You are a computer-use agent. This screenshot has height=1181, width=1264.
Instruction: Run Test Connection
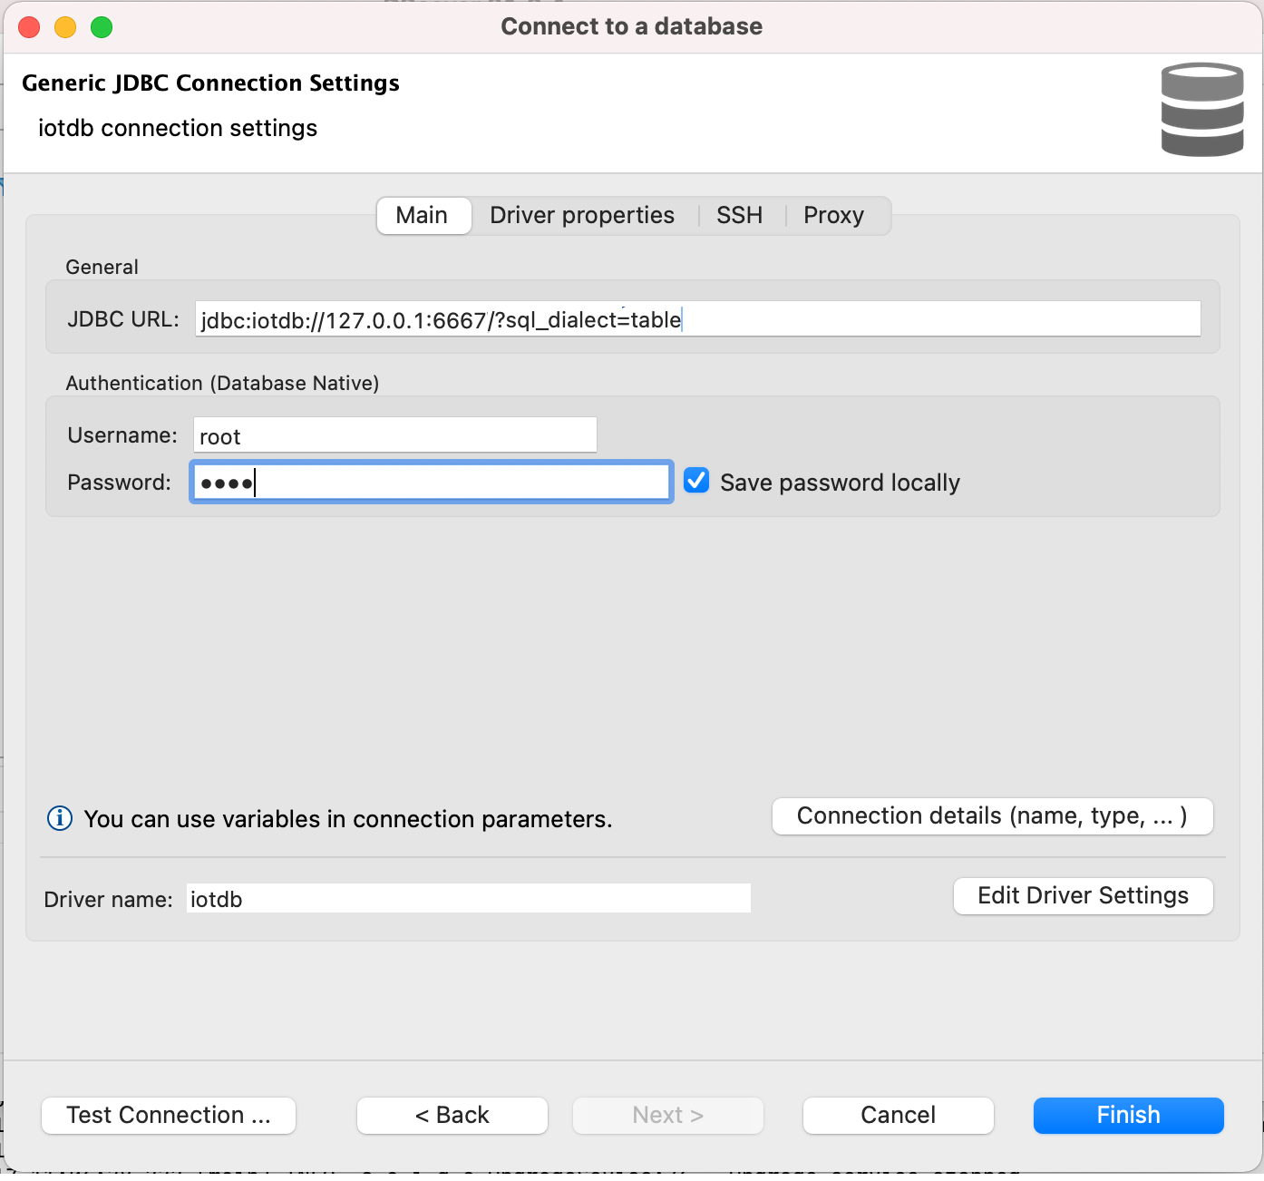[x=169, y=1116]
